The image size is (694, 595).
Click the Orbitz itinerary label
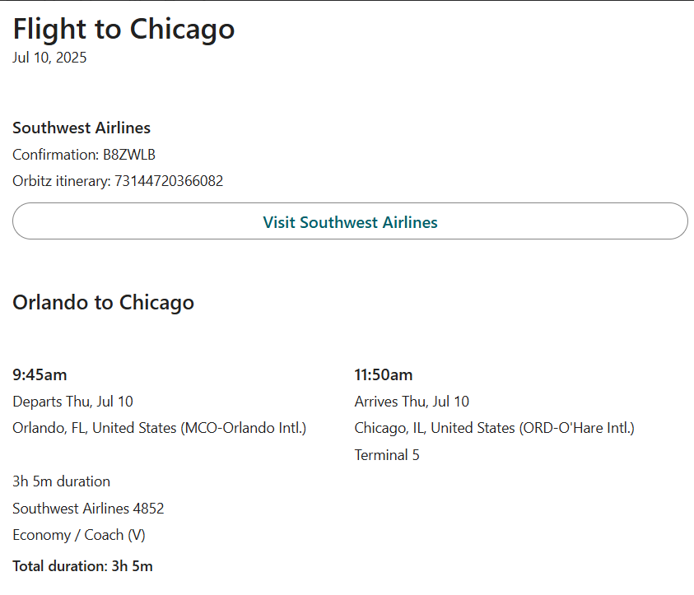pos(62,181)
